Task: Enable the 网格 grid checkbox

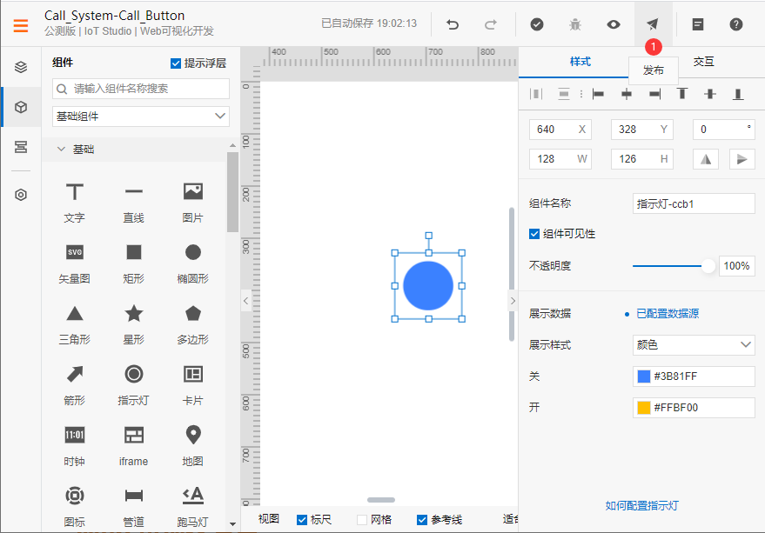Action: click(362, 520)
